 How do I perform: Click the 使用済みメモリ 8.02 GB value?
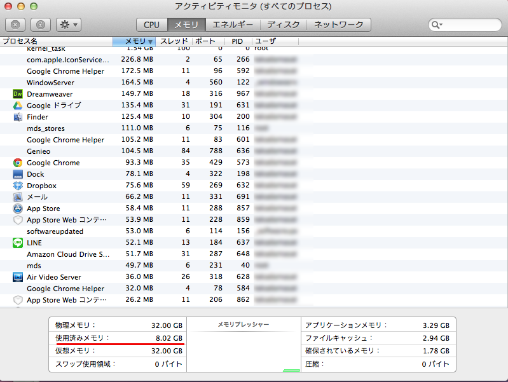click(169, 338)
